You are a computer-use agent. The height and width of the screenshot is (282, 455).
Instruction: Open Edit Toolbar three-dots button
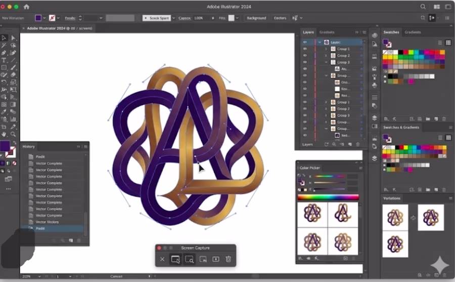pyautogui.click(x=9, y=189)
